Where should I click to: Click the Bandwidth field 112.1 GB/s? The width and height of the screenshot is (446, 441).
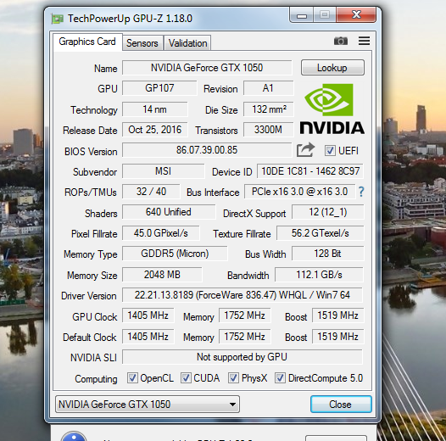tap(319, 275)
